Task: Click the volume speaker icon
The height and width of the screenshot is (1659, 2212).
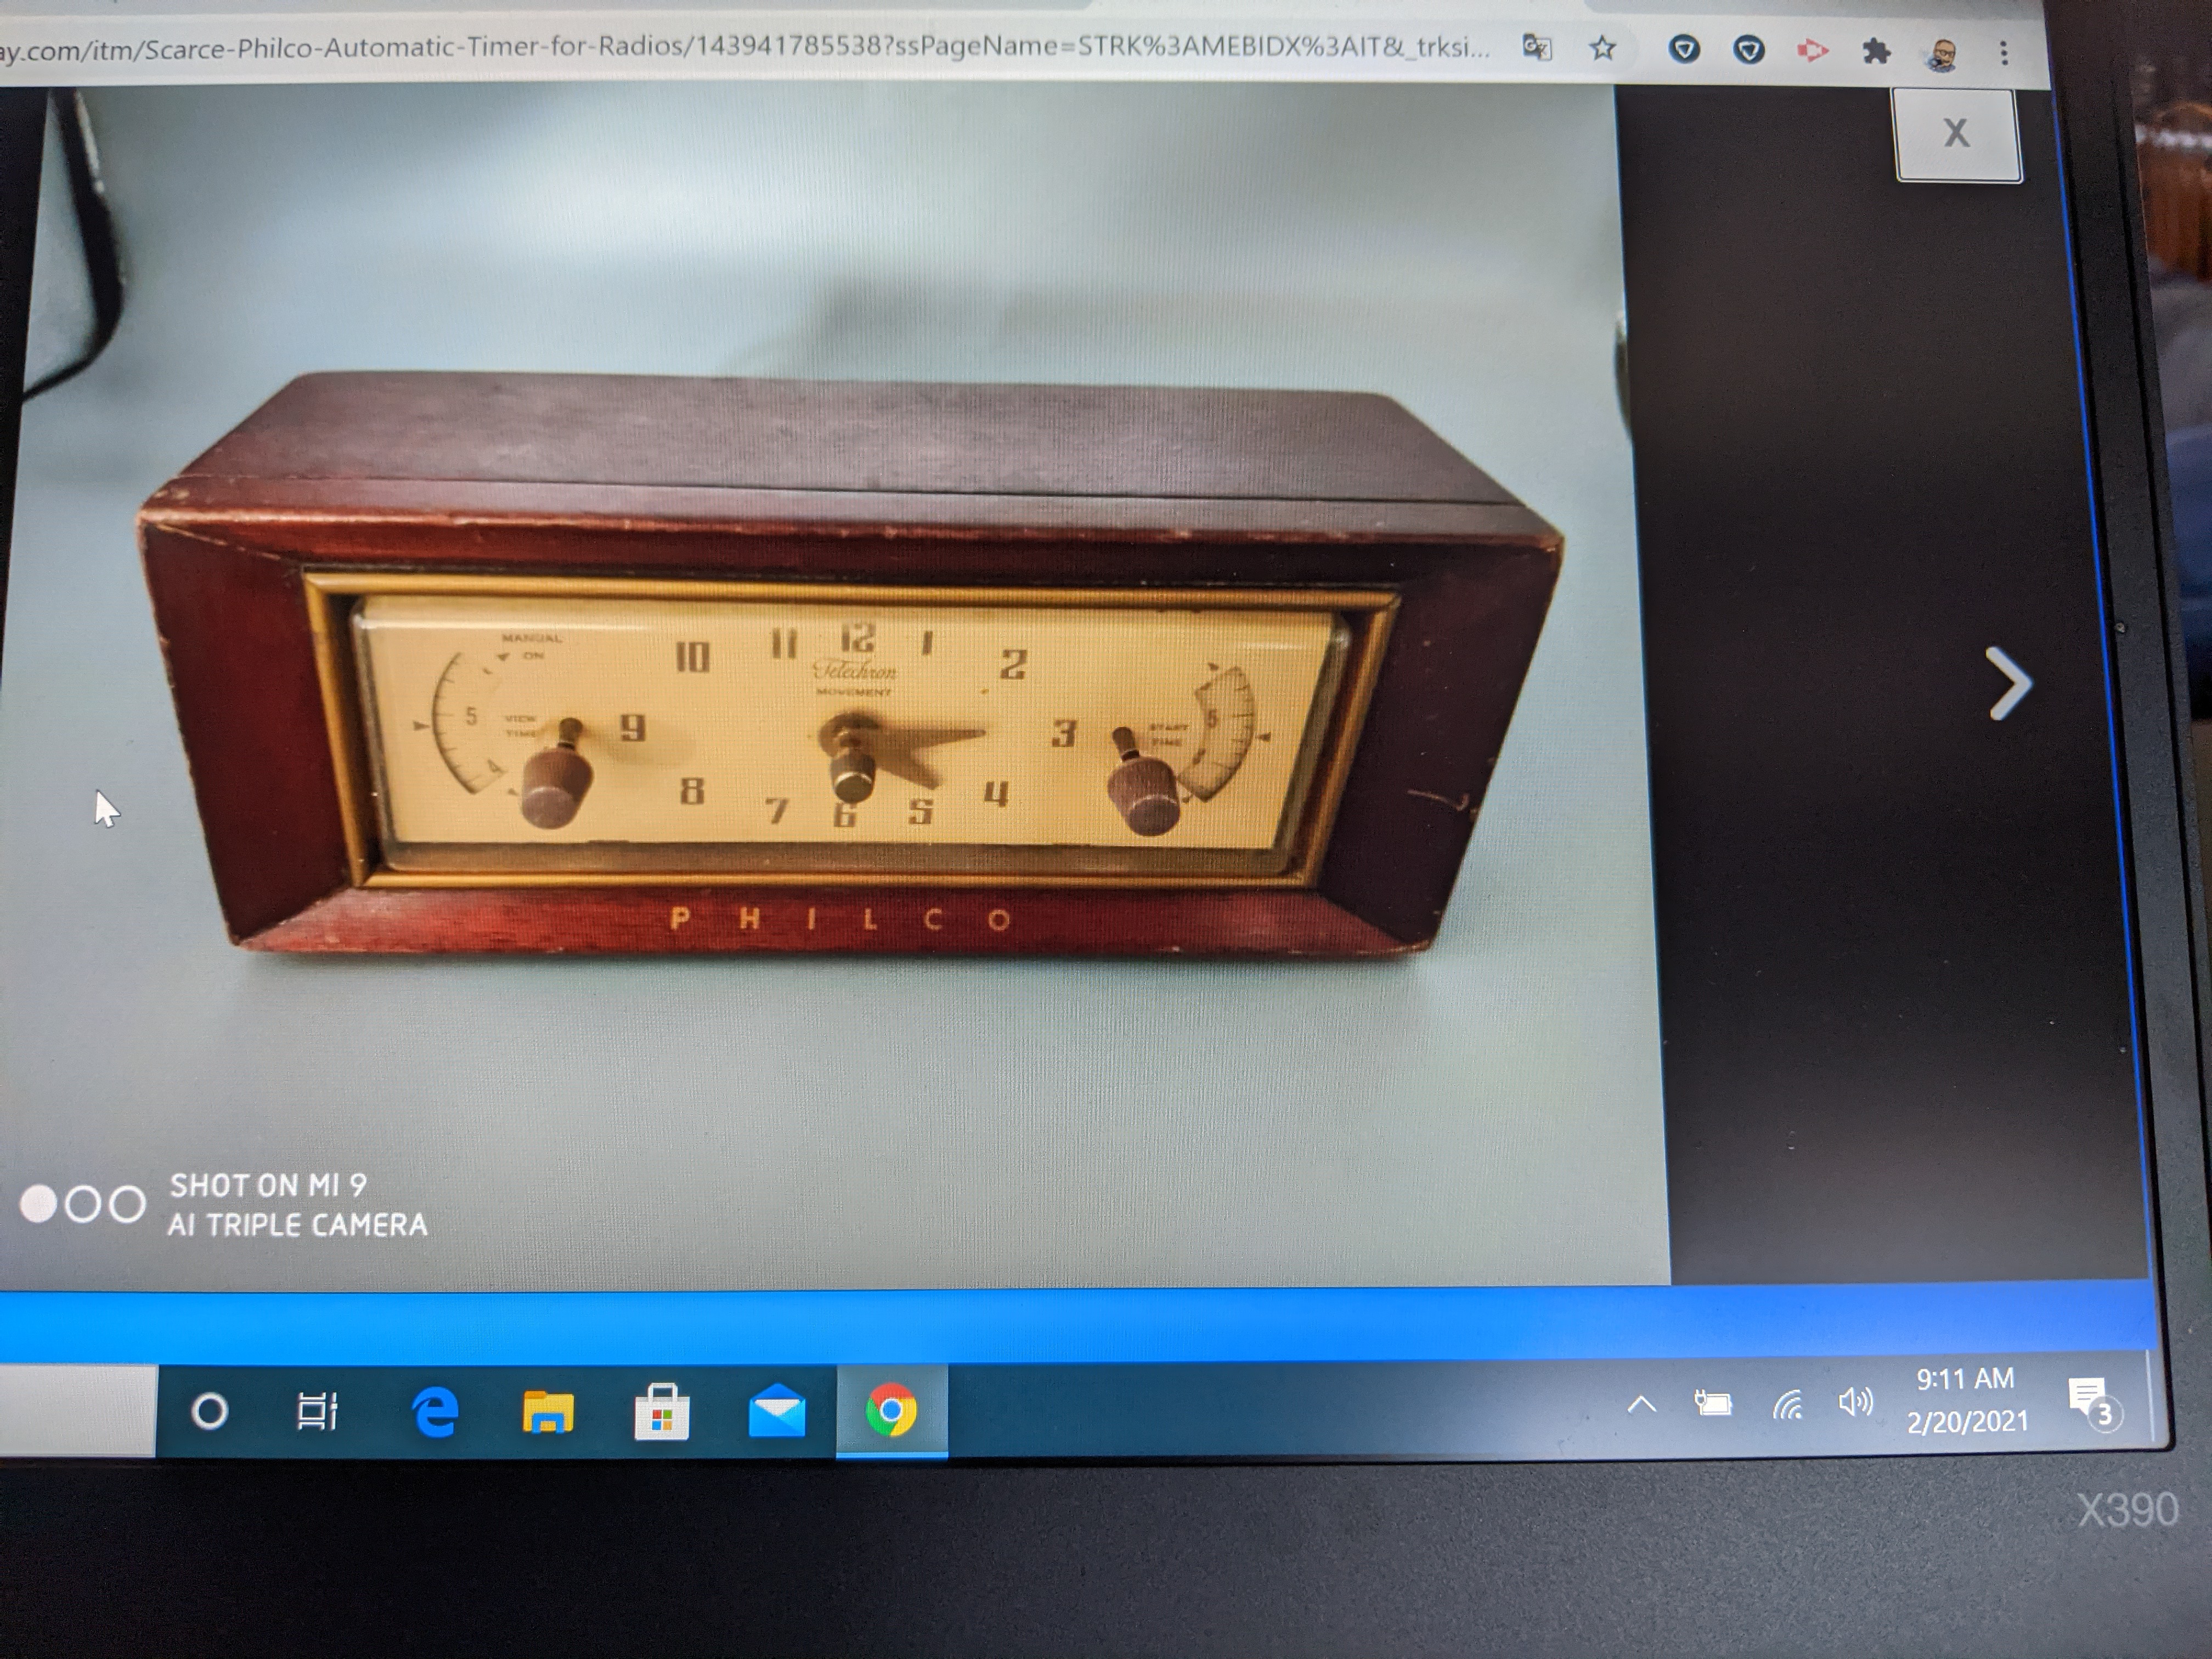Action: click(1856, 1403)
